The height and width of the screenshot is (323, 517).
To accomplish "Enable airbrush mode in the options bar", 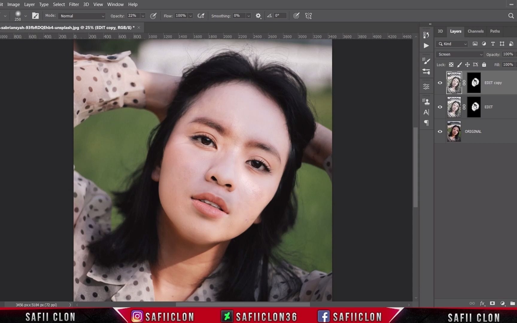I will click(201, 16).
